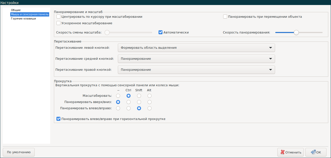Open the middle mouse button drag dropdown
The width and height of the screenshot is (331, 158).
(x=196, y=58)
